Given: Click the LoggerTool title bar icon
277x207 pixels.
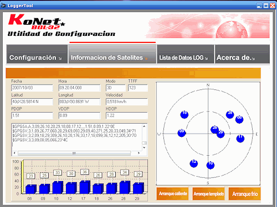Looking at the screenshot, I should click(x=3, y=6).
